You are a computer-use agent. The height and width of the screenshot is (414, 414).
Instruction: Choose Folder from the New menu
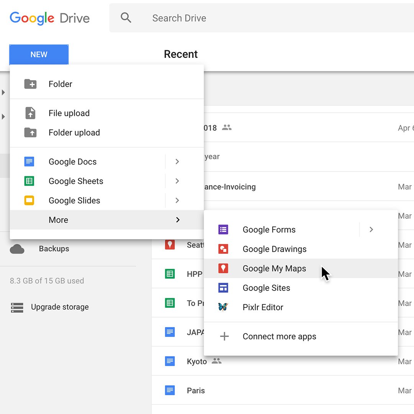pos(107,84)
